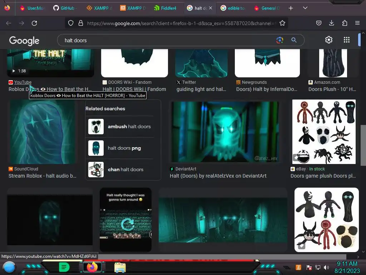Close the halt doors tab

point(211,8)
